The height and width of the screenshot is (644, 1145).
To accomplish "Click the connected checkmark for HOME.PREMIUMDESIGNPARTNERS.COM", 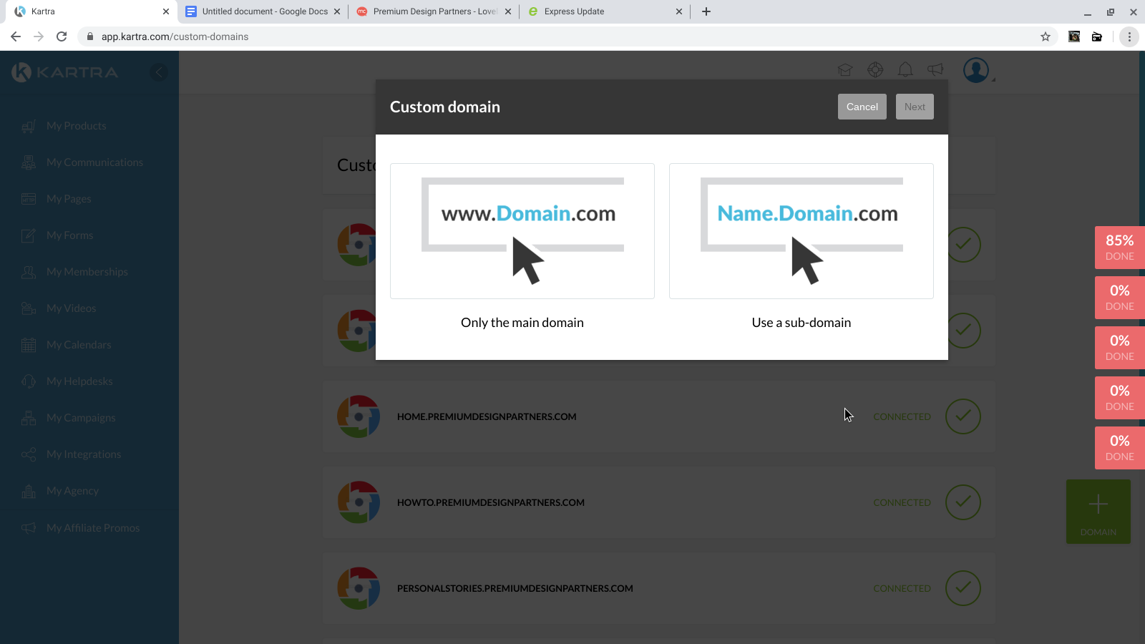I will [963, 416].
